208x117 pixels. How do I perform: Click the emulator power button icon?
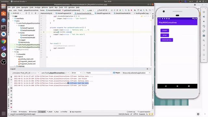point(204,12)
